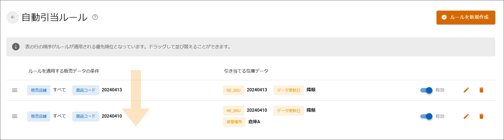
Task: Grab drag handle of rule 20240410
Action: click(15, 116)
